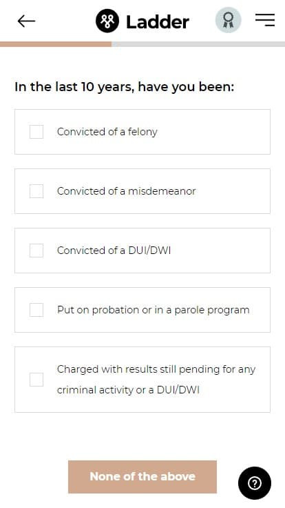Click the unfilled gray progress bar section

pos(198,44)
